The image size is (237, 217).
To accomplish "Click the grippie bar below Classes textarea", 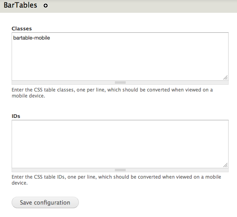I will (x=120, y=83).
